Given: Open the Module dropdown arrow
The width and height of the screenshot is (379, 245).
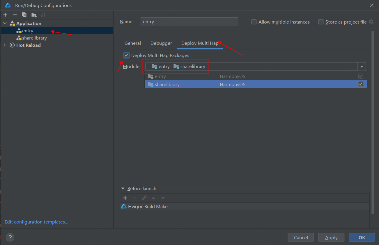Looking at the screenshot, I should coord(362,67).
